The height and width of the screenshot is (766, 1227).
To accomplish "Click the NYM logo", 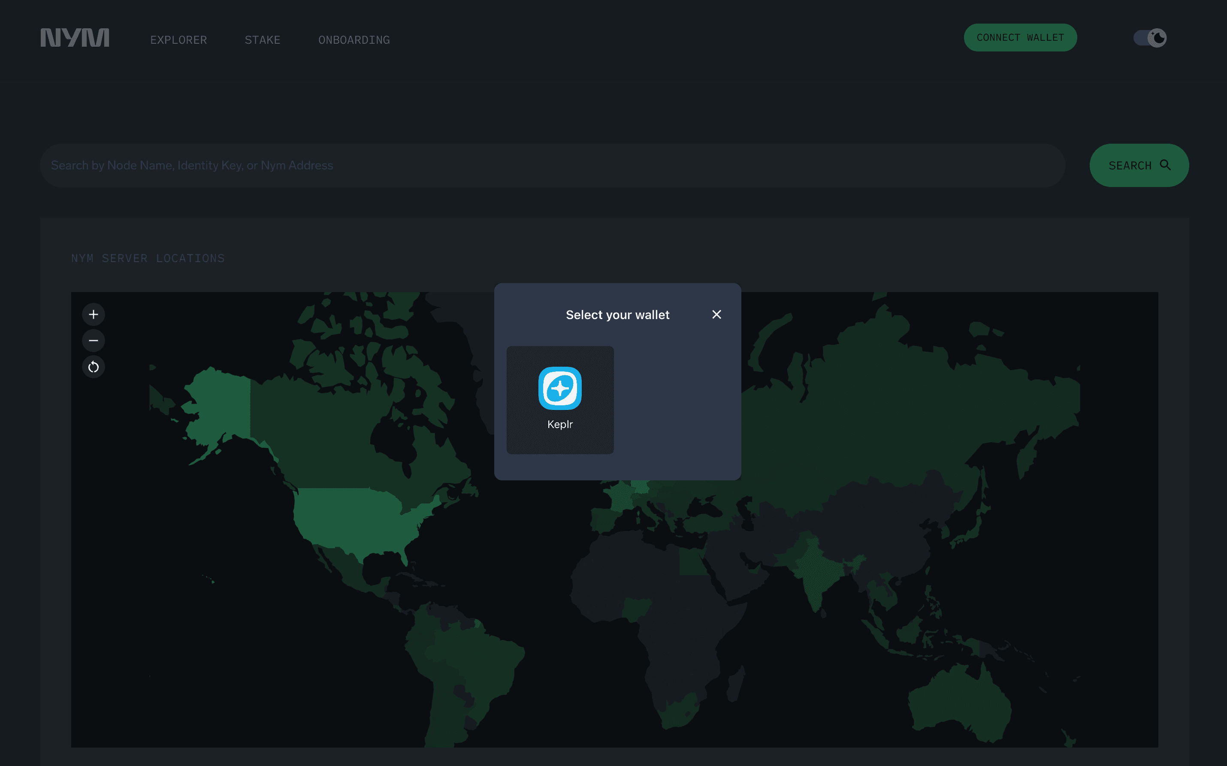I will coord(75,38).
